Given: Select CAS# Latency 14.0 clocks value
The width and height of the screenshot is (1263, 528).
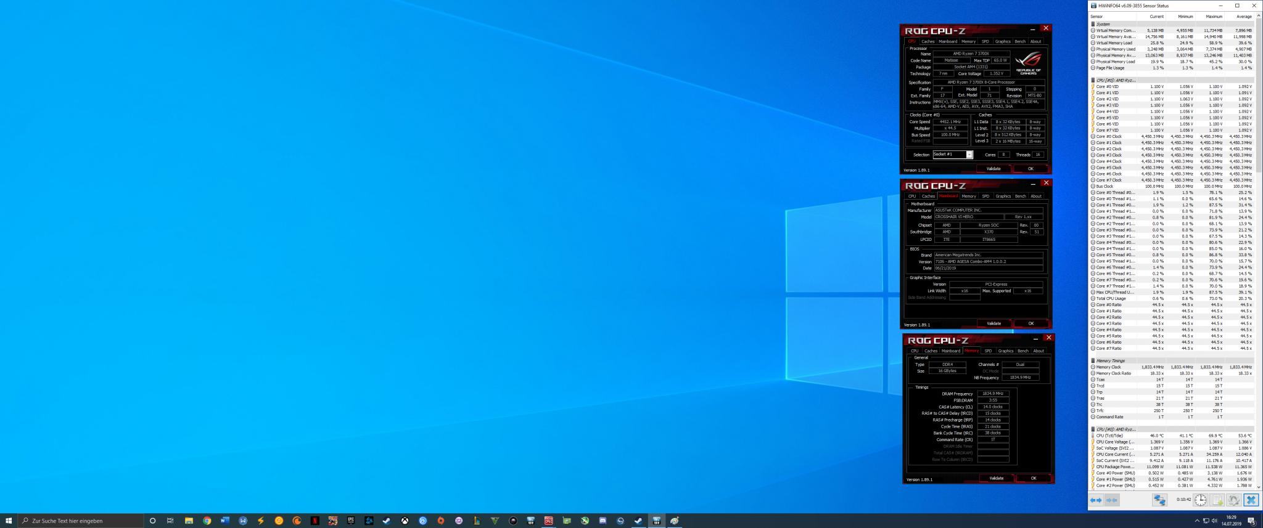Looking at the screenshot, I should (993, 407).
